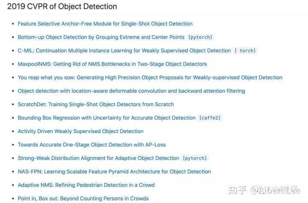
Task: Open MaxpoolNMS Two-Stage Object Detectors link
Action: pyautogui.click(x=113, y=64)
